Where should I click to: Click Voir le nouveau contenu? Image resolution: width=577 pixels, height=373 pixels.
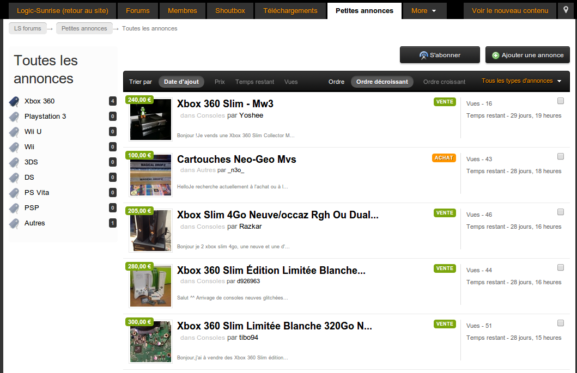click(510, 11)
